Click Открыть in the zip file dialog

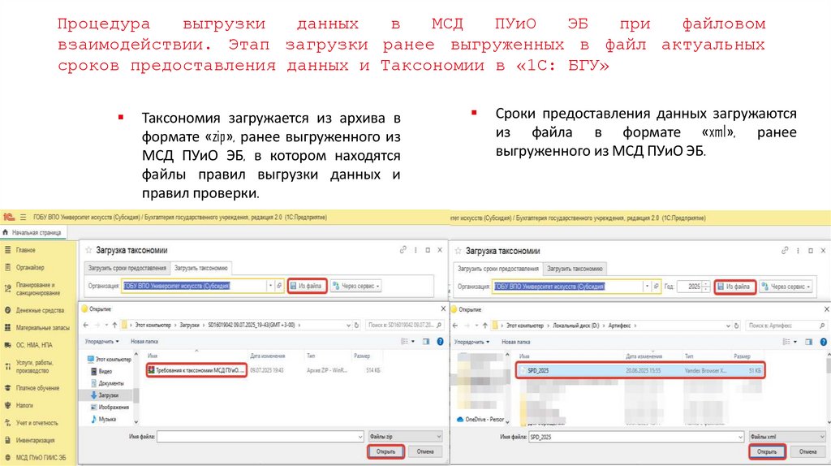point(385,451)
